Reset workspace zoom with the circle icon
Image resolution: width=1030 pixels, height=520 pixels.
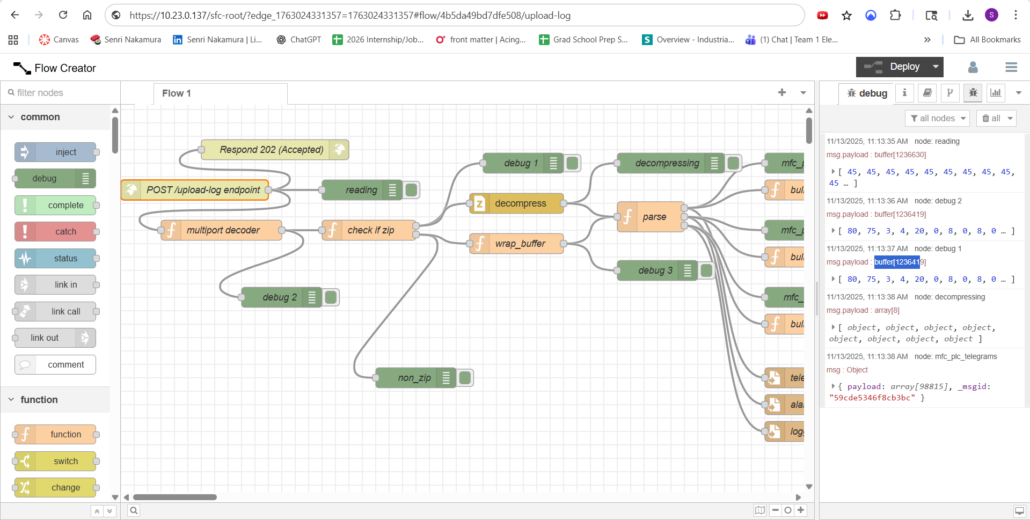787,510
